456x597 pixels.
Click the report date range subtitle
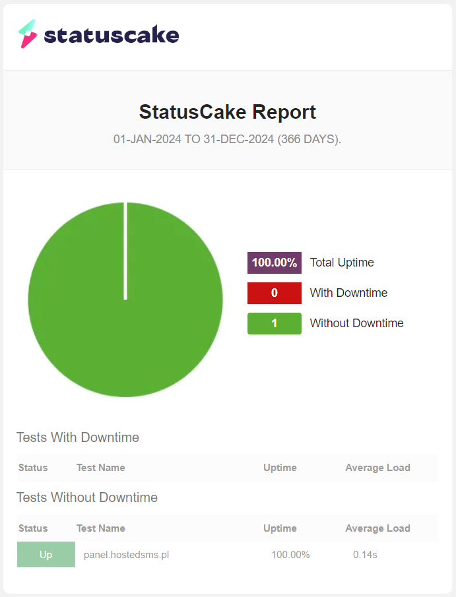228,140
